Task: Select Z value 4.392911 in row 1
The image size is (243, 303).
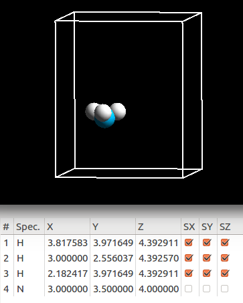Action: 159,243
